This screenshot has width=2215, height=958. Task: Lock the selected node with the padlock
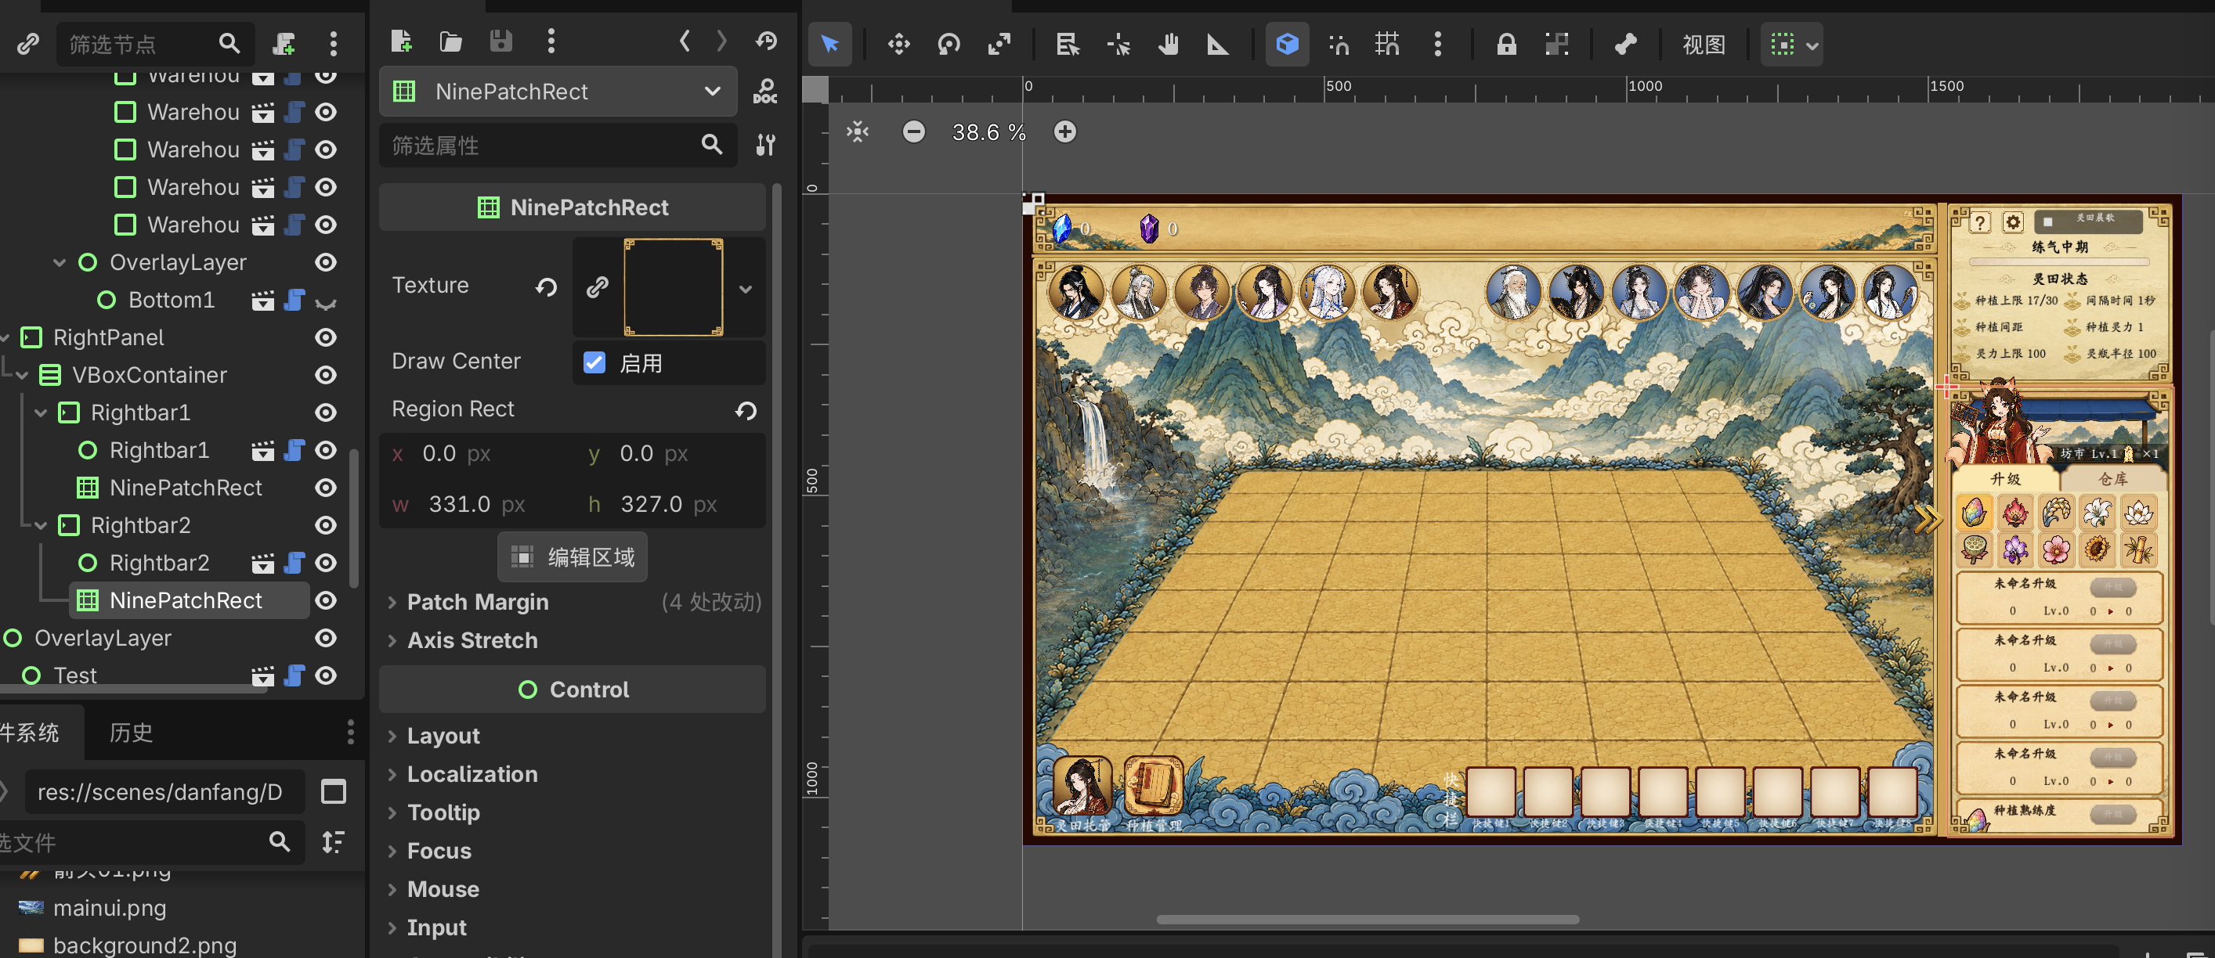pos(1505,44)
